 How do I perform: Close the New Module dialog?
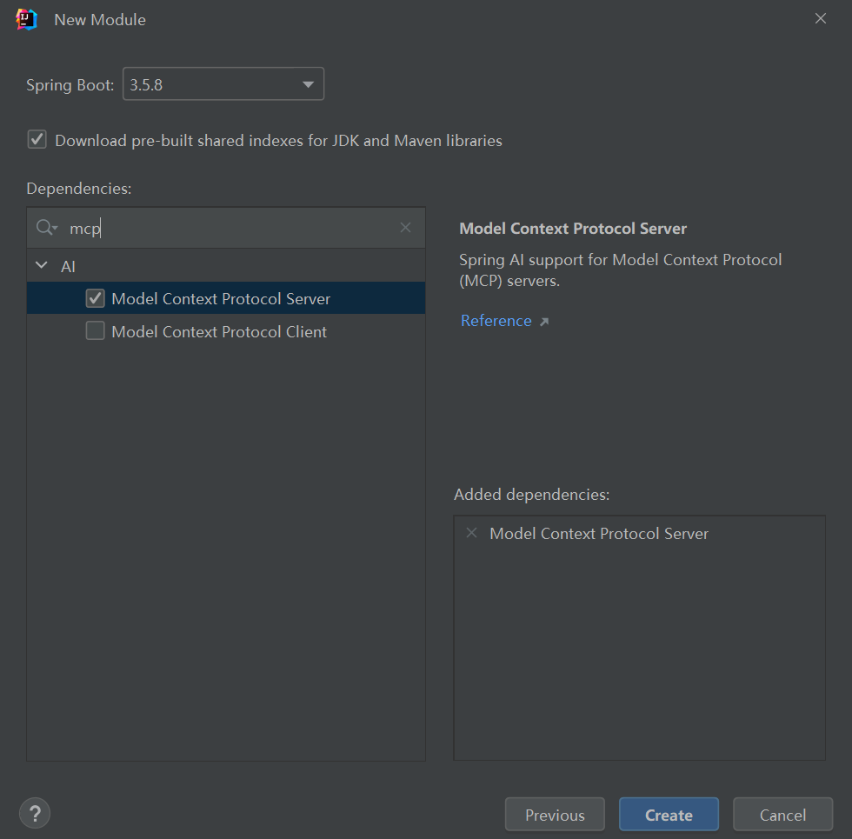tap(820, 19)
